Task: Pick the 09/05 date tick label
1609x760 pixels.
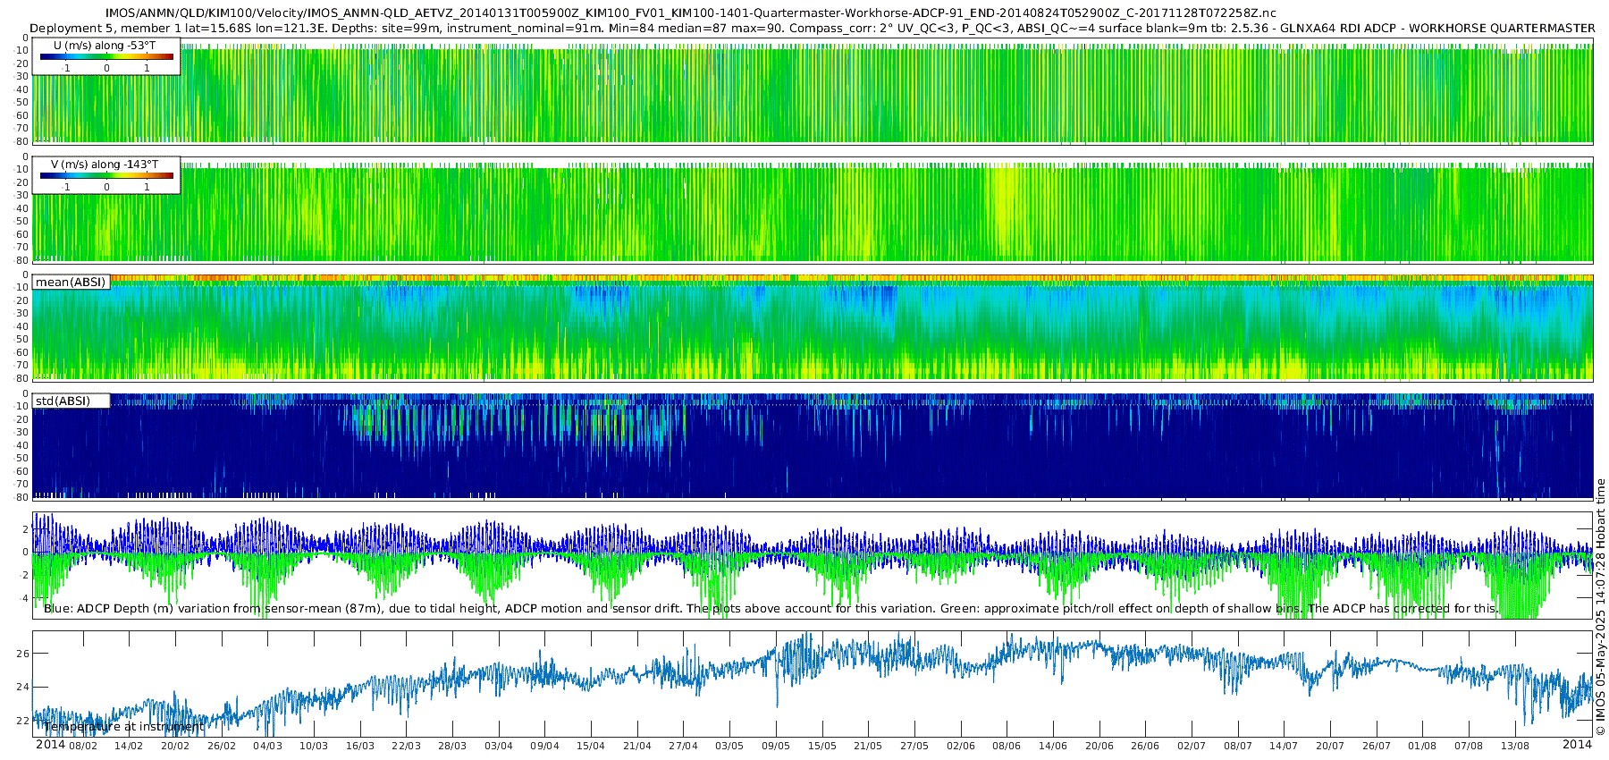Action: [x=775, y=746]
